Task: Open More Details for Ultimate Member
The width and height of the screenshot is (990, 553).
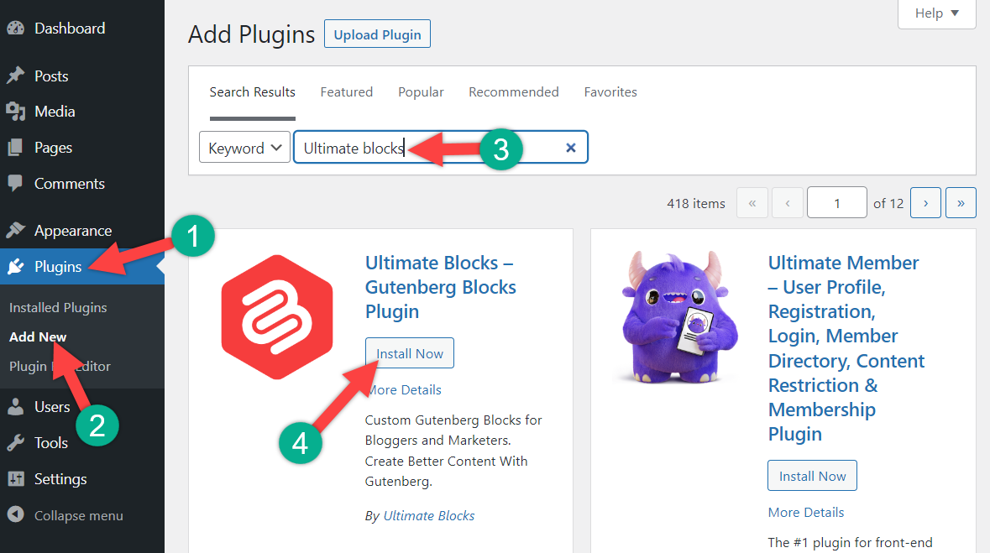Action: click(806, 512)
